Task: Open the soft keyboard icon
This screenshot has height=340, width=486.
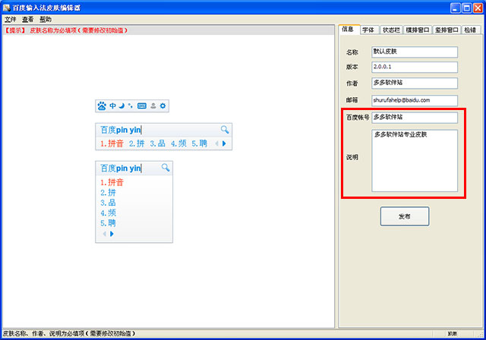Action: (x=142, y=106)
